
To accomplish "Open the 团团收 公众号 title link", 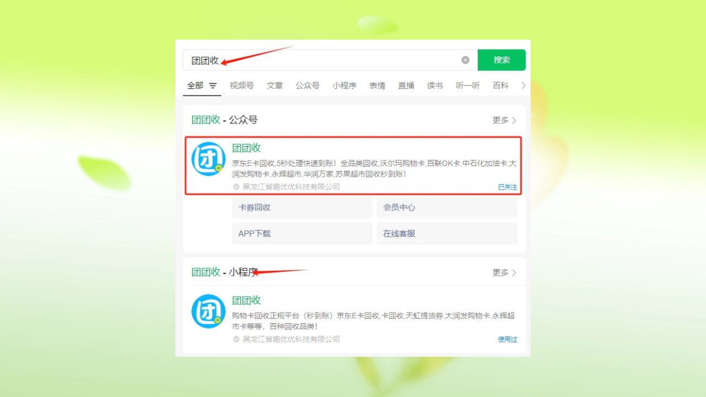I will pos(247,148).
